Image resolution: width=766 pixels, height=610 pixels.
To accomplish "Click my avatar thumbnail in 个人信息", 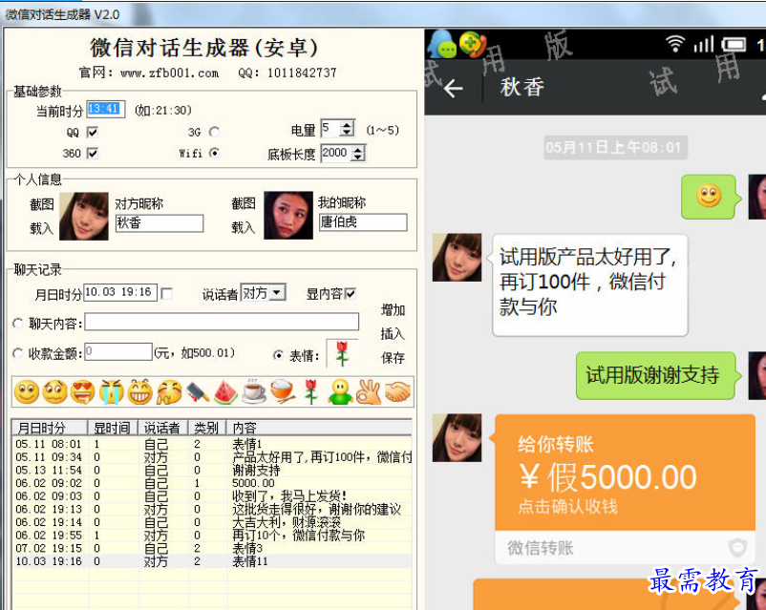I will 288,216.
